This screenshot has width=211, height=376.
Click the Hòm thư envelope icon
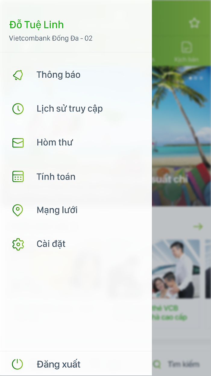point(18,143)
